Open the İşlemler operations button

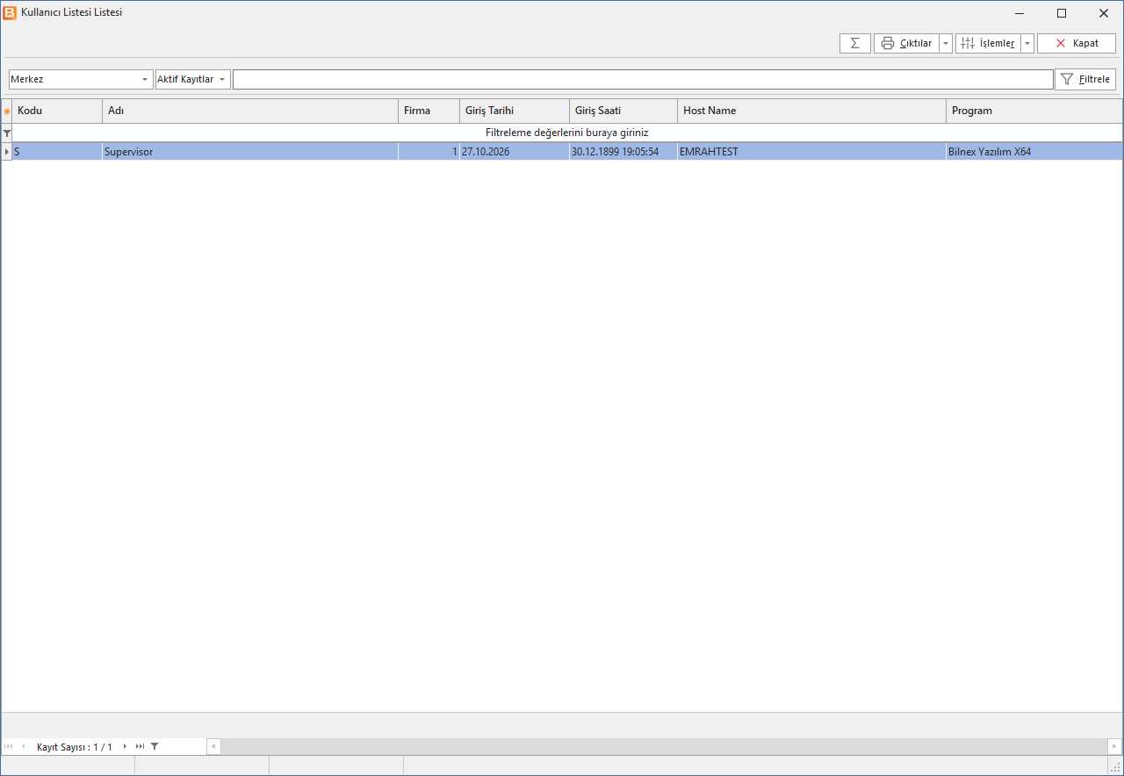[988, 43]
